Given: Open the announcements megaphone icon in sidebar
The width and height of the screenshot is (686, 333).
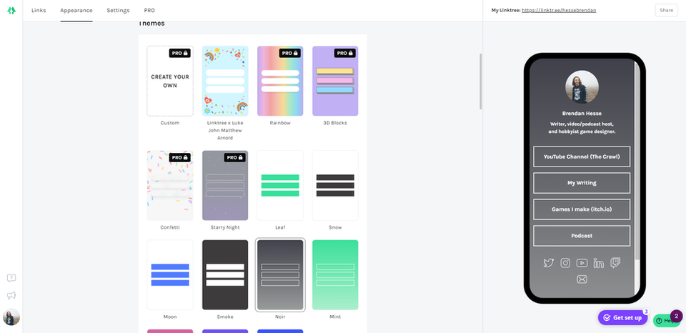Looking at the screenshot, I should [11, 295].
